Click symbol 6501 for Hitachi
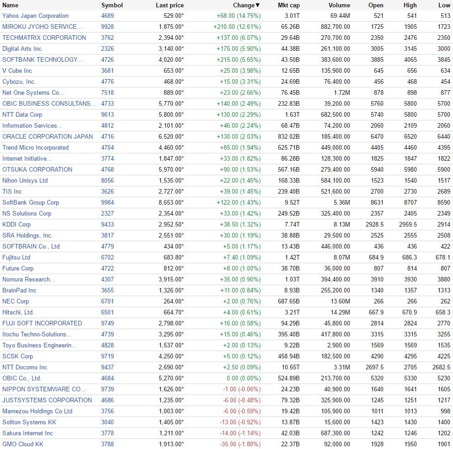 [x=107, y=313]
